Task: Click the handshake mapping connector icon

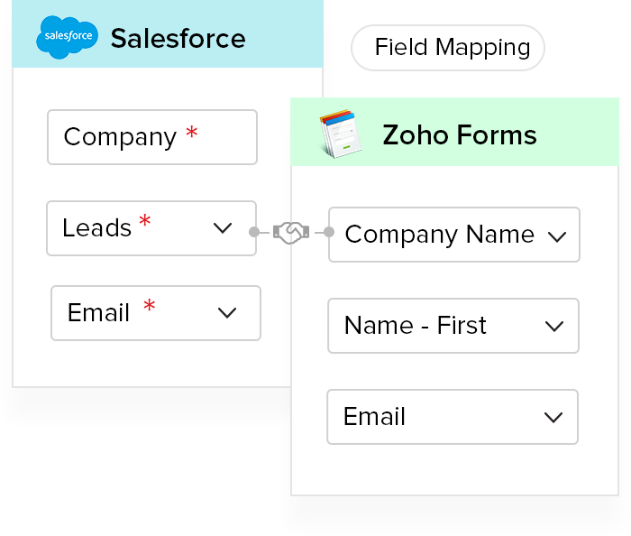Action: click(x=290, y=233)
